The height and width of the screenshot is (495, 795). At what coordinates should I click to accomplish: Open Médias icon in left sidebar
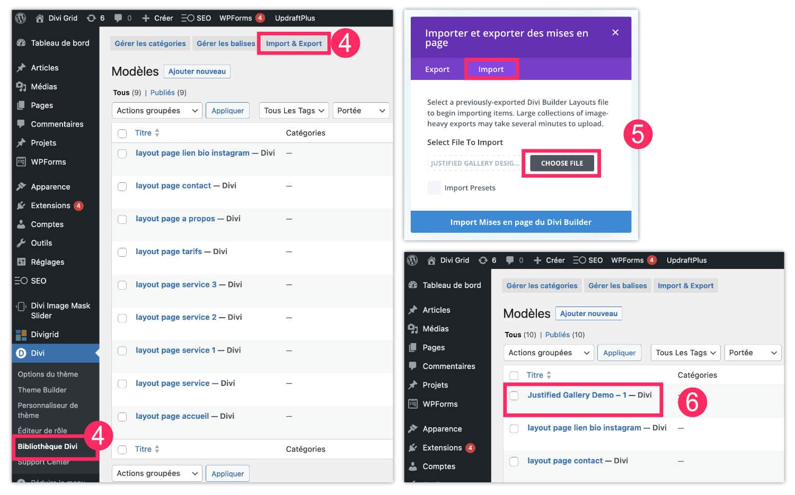21,86
